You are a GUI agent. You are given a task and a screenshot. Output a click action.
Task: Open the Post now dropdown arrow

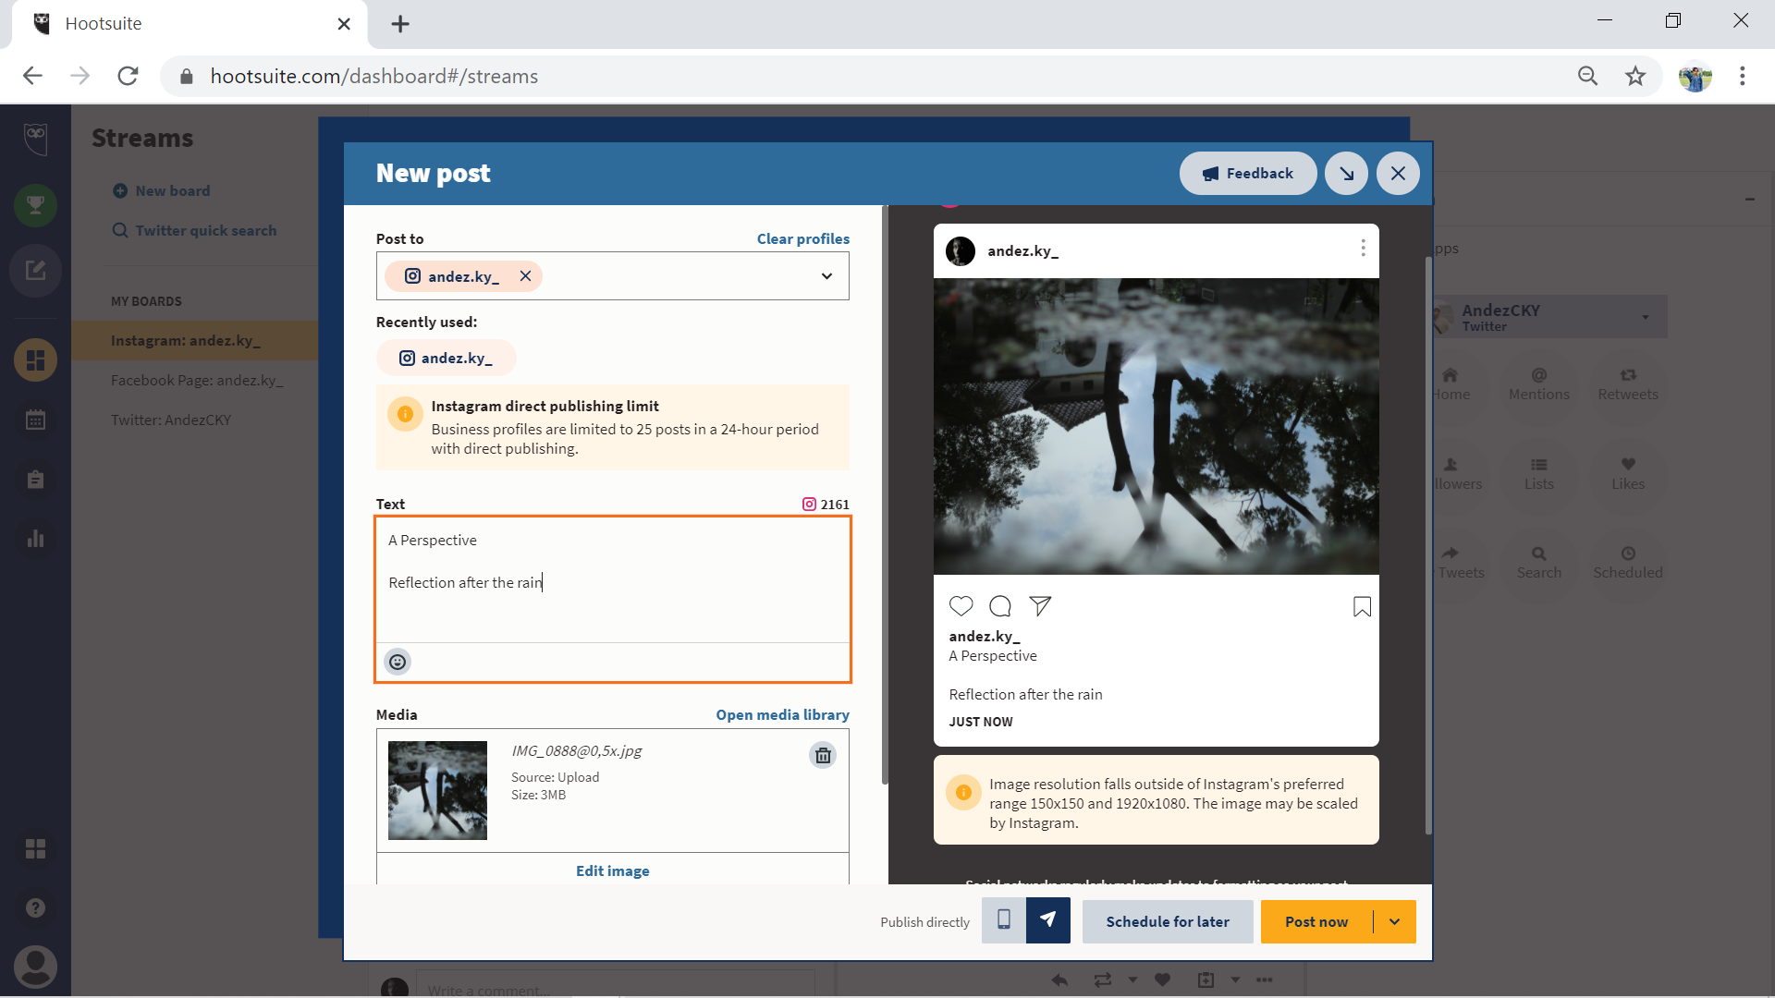click(x=1393, y=921)
